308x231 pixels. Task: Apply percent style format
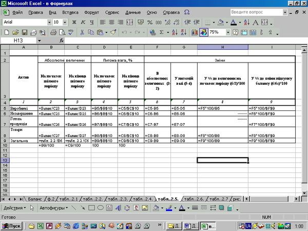pos(150,23)
